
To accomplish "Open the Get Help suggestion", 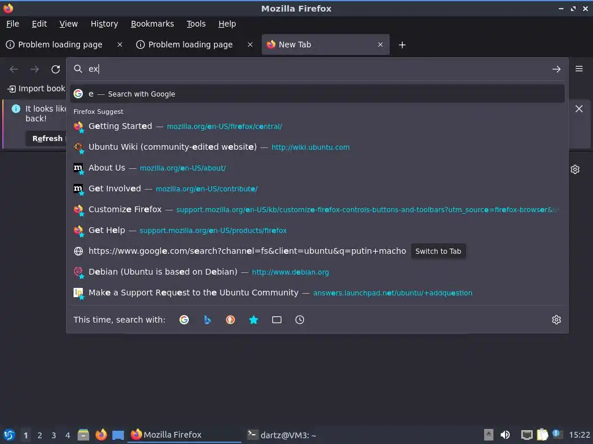I will (317, 230).
